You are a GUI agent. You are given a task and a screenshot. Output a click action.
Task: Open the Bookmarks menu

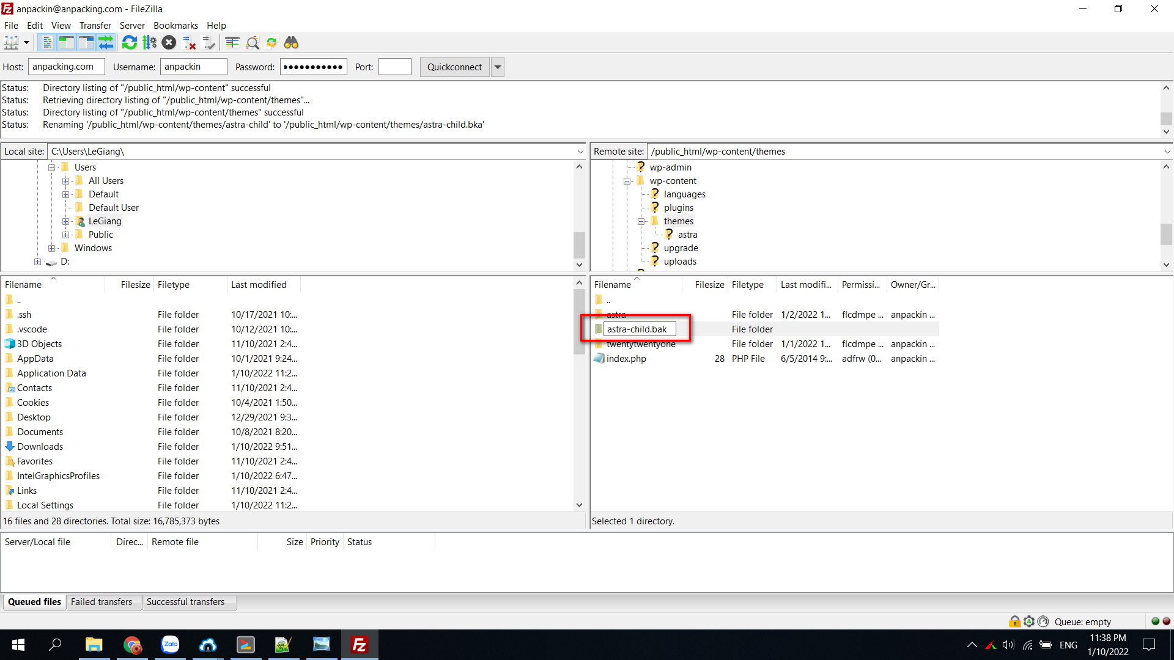175,25
